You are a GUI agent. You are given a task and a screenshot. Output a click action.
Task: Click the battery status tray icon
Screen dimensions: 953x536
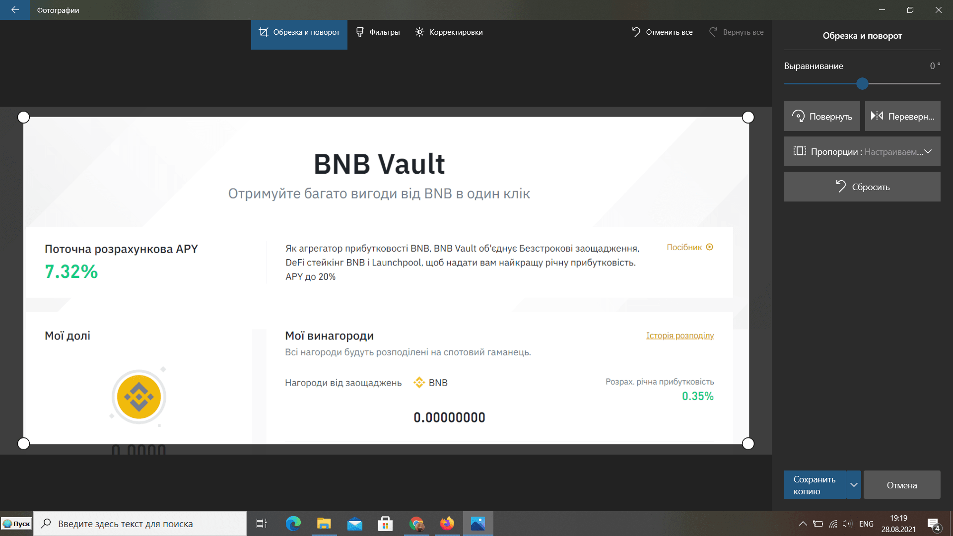(x=818, y=524)
